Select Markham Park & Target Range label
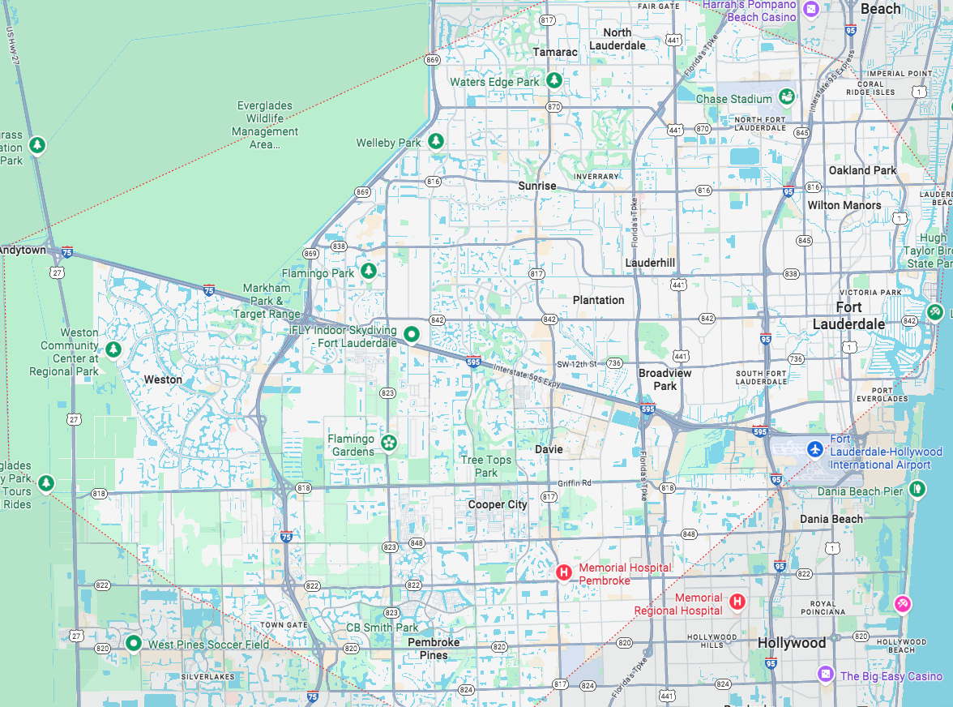The image size is (953, 707). click(x=267, y=301)
